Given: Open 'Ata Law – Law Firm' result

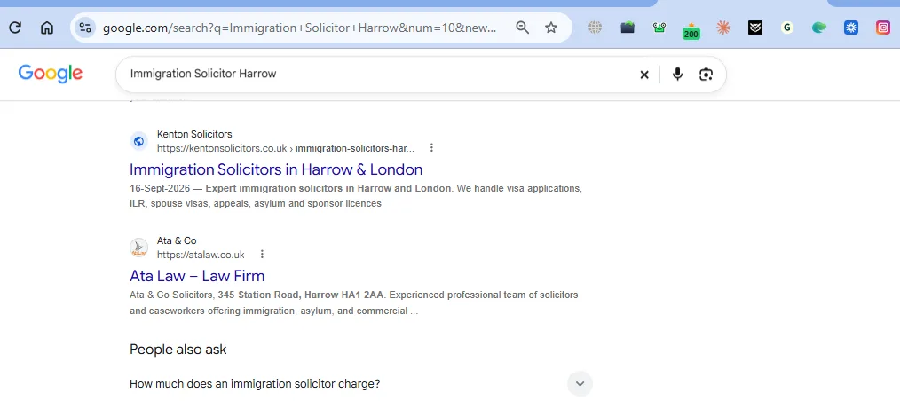Looking at the screenshot, I should [x=197, y=276].
